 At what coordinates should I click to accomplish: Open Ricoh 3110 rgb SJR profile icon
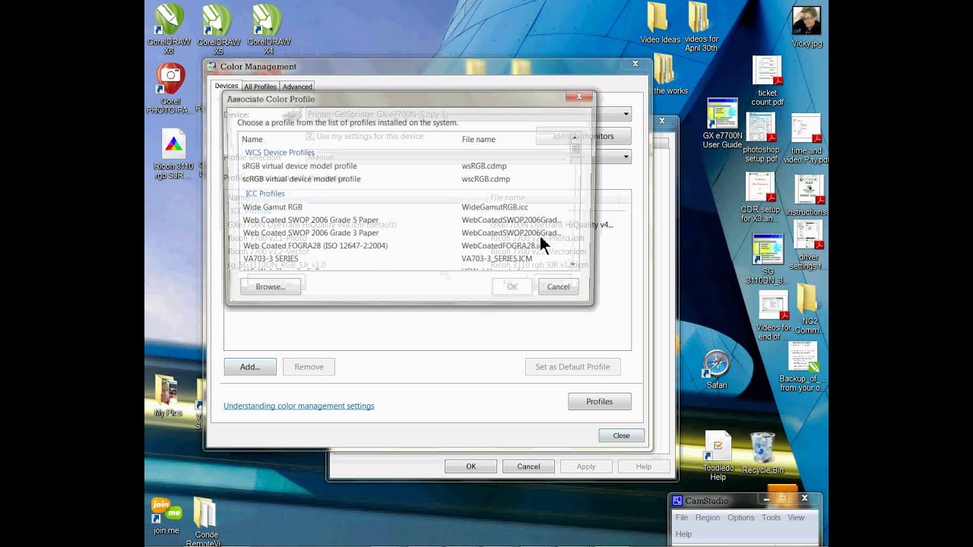click(173, 155)
